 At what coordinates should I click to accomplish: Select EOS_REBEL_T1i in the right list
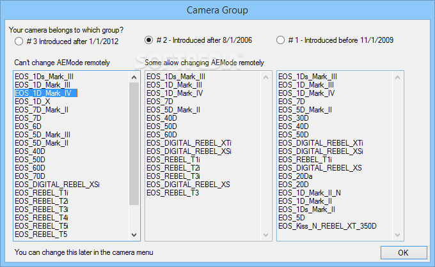coord(305,160)
